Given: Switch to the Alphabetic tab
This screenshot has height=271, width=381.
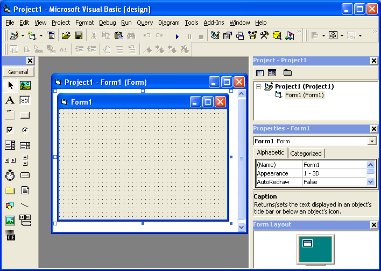Looking at the screenshot, I should tap(271, 152).
